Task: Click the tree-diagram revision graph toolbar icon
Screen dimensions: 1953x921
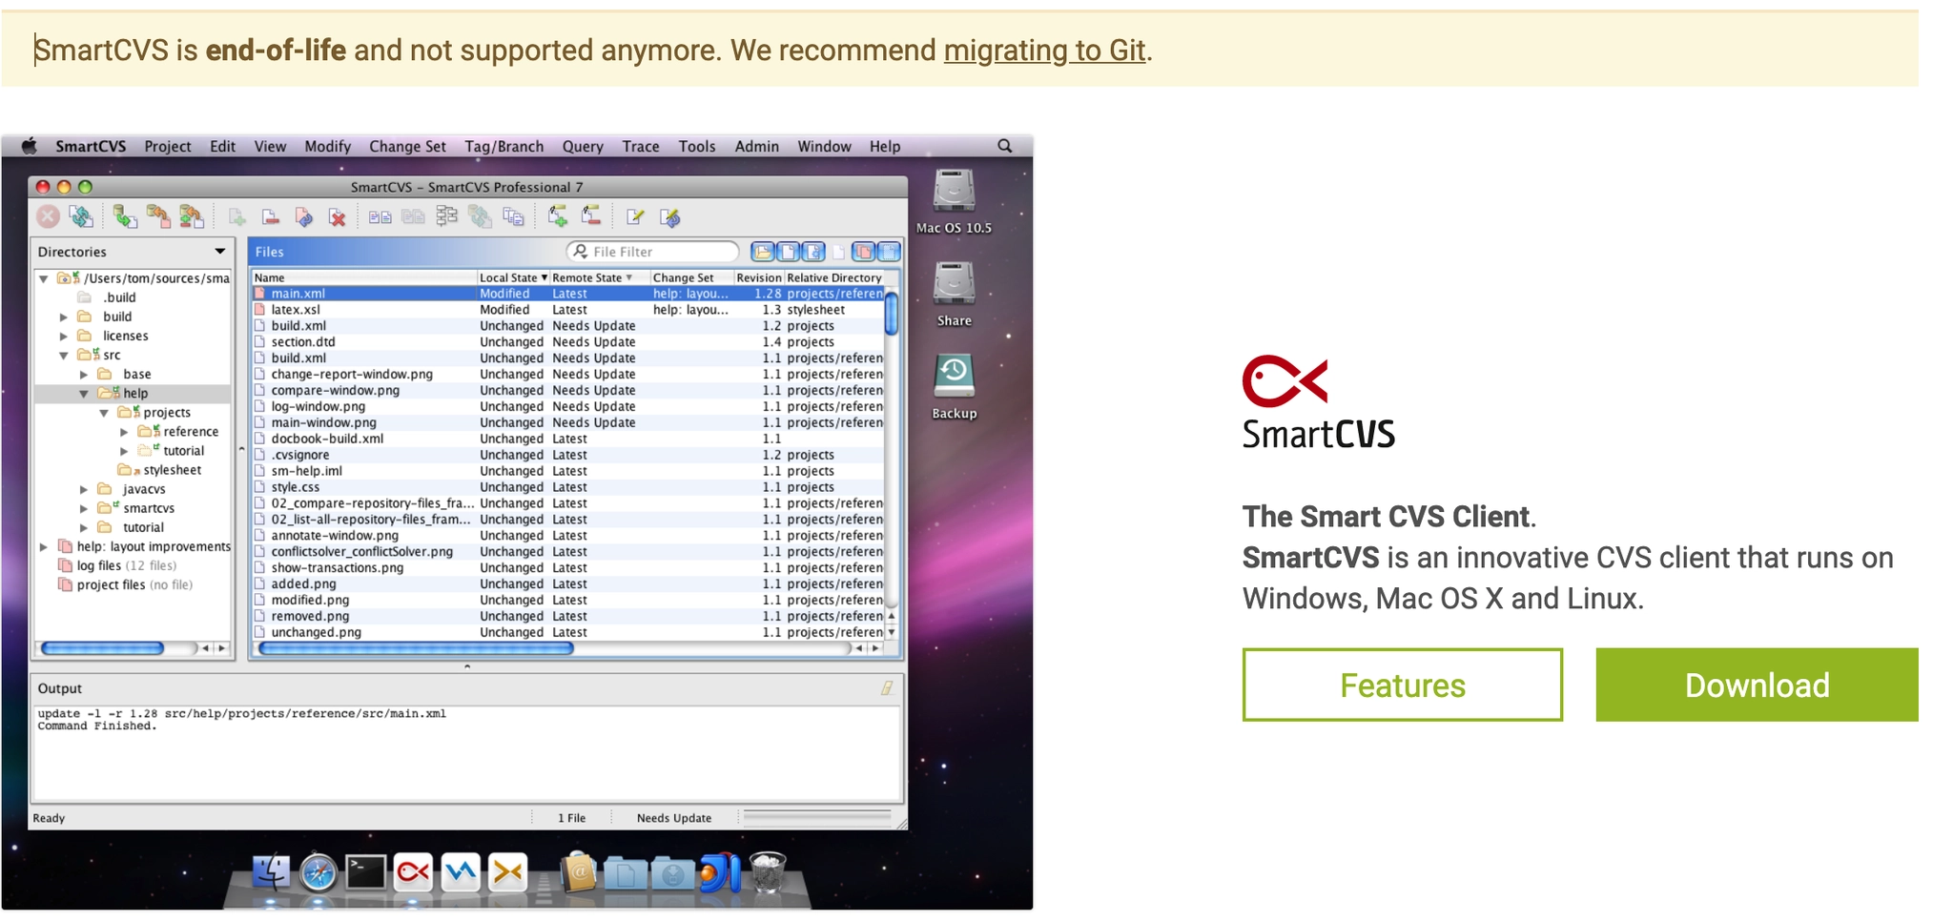Action: click(446, 217)
